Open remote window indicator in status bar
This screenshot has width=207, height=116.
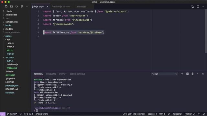3,114
